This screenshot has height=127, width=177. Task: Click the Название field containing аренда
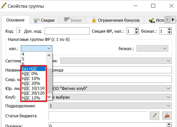[x=110, y=70]
